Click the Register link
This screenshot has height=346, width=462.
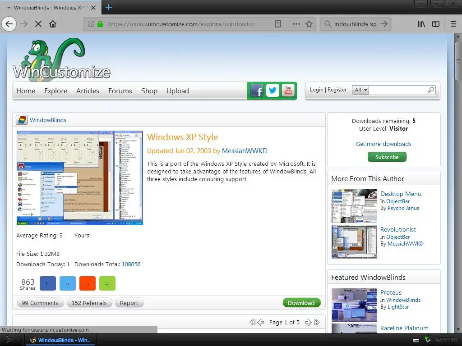337,90
